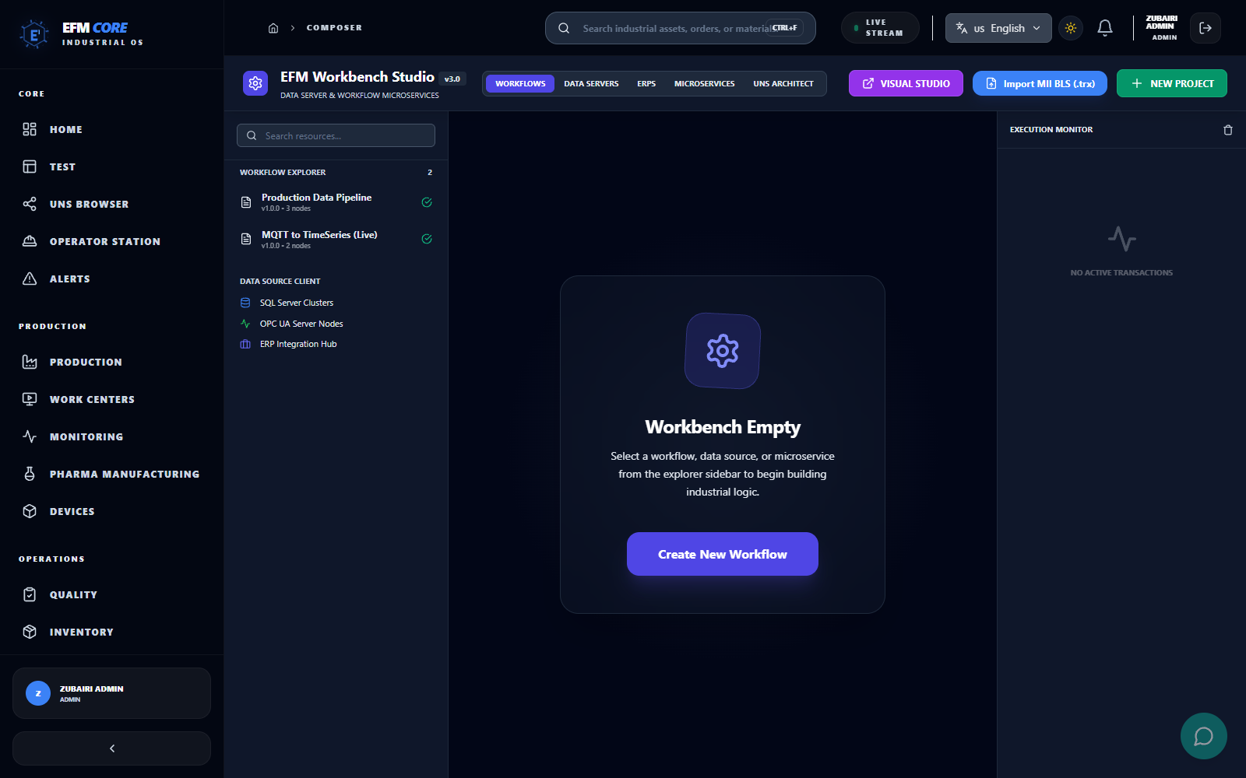Switch to the UNS Architect tab
This screenshot has width=1246, height=778.
[x=783, y=83]
